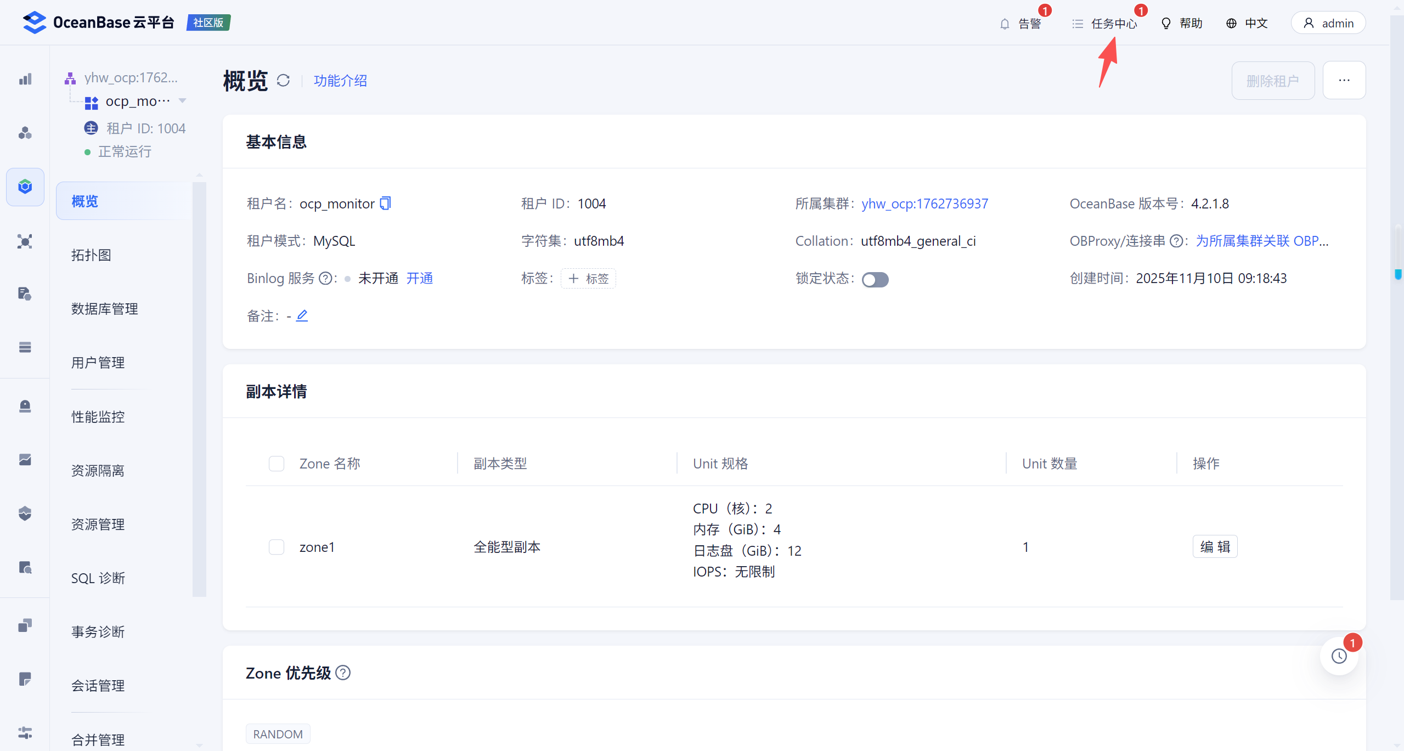Click the 告警 bell icon in header
Screen dimensions: 1404x751
point(1005,24)
